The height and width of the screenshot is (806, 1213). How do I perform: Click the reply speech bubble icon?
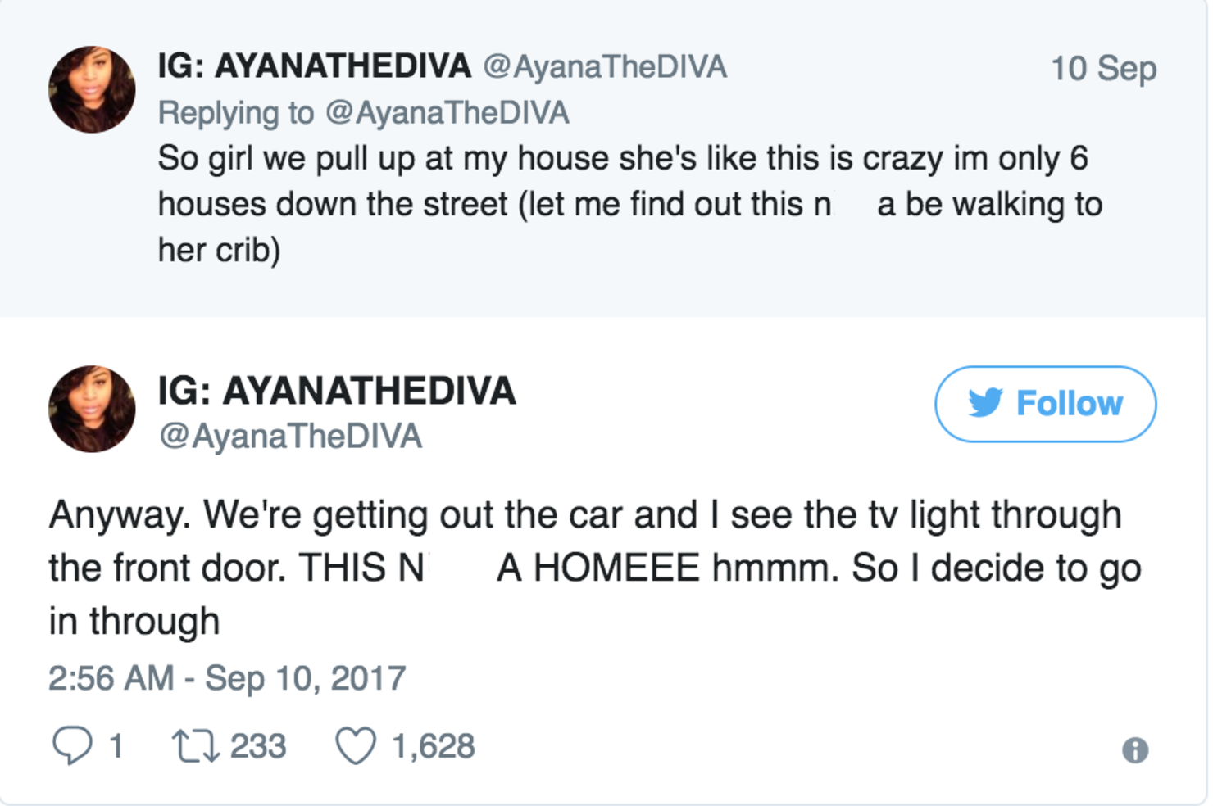tap(72, 746)
